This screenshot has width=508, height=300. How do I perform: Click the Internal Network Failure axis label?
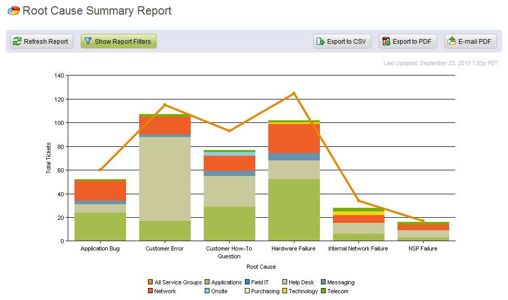(358, 248)
